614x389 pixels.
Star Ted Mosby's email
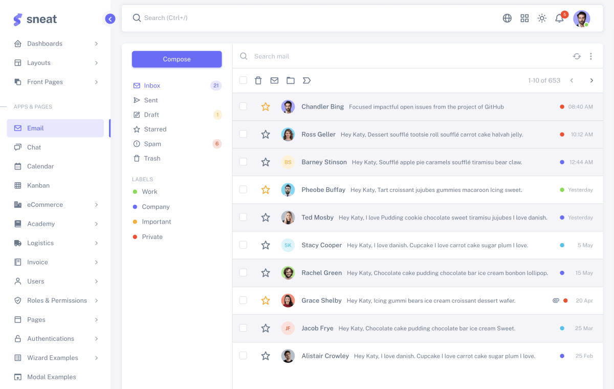(x=266, y=217)
